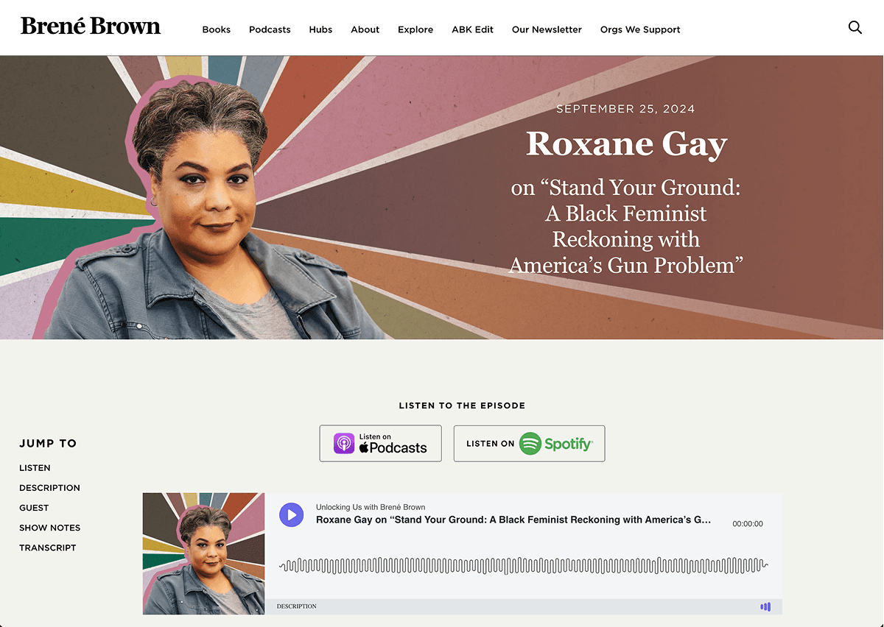Screen dimensions: 884x627
Task: Open the About menu
Action: tap(365, 30)
